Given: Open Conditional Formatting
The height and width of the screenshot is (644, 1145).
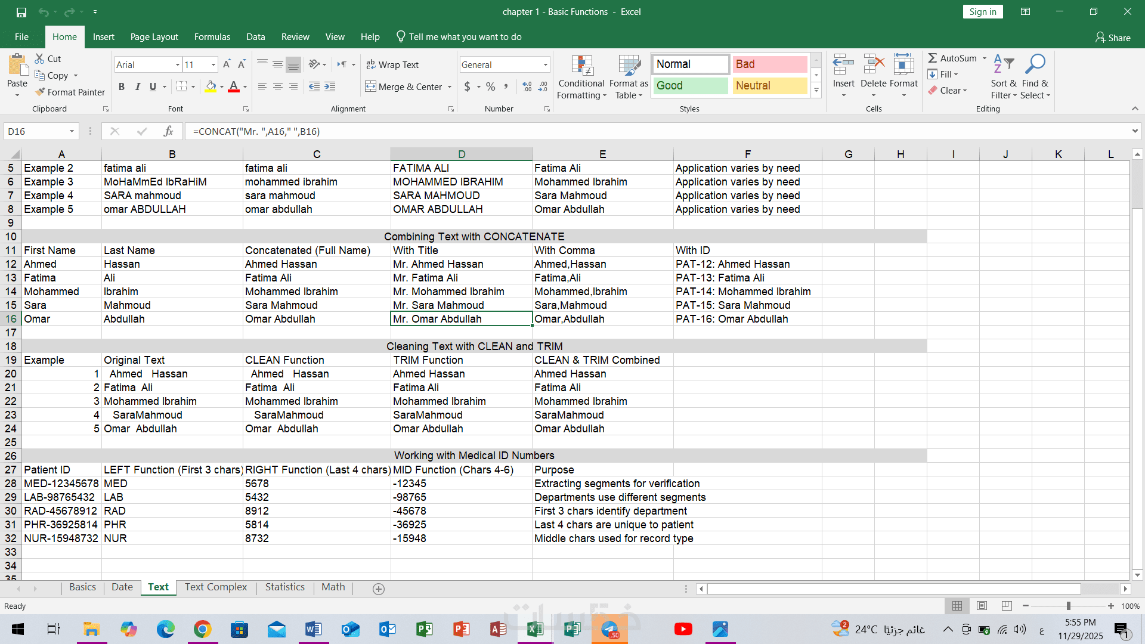Looking at the screenshot, I should click(581, 78).
